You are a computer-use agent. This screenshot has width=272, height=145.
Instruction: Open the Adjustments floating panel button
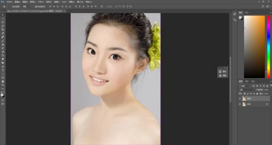(223, 76)
